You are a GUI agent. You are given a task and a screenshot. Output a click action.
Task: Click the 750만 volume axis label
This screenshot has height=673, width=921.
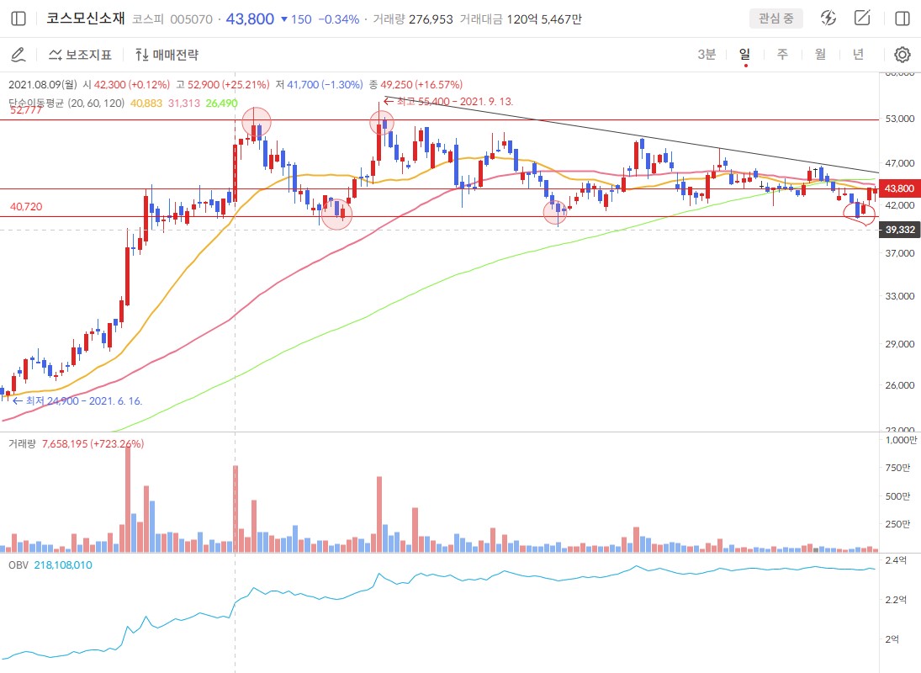tap(898, 468)
